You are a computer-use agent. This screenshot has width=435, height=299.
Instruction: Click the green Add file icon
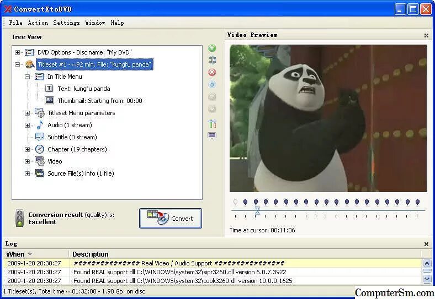click(212, 48)
